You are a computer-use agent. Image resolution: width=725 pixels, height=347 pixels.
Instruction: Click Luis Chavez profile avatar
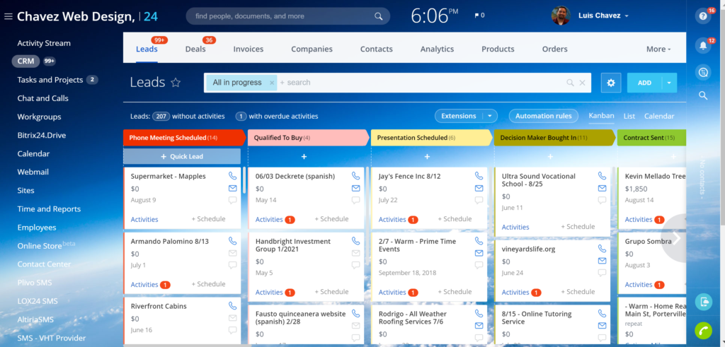561,16
